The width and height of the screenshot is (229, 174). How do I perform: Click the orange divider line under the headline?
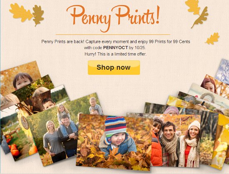click(113, 34)
